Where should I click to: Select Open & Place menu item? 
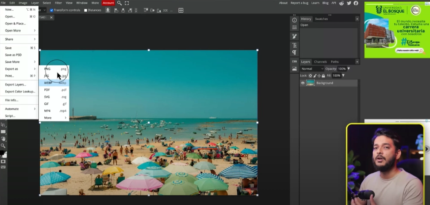(19, 24)
